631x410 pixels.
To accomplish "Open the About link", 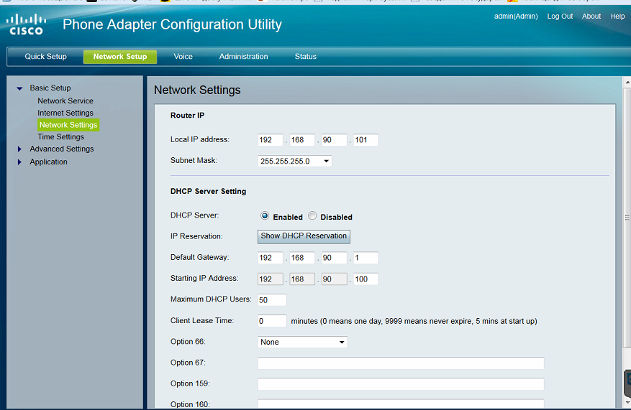I will (591, 16).
